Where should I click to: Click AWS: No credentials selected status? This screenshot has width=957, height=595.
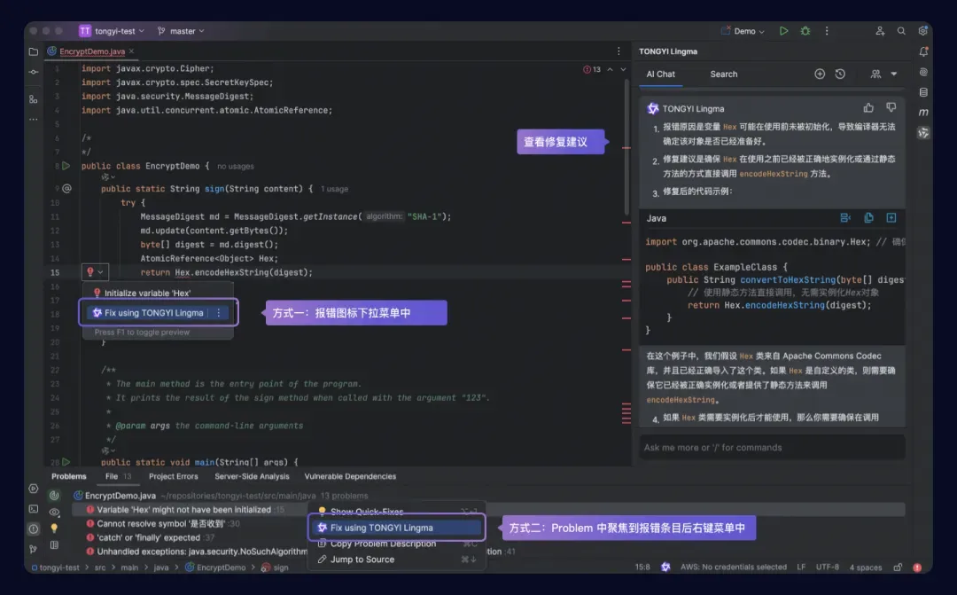(734, 567)
